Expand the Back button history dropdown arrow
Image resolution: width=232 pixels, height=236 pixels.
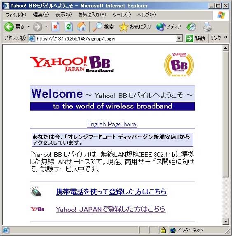[x=28, y=27]
